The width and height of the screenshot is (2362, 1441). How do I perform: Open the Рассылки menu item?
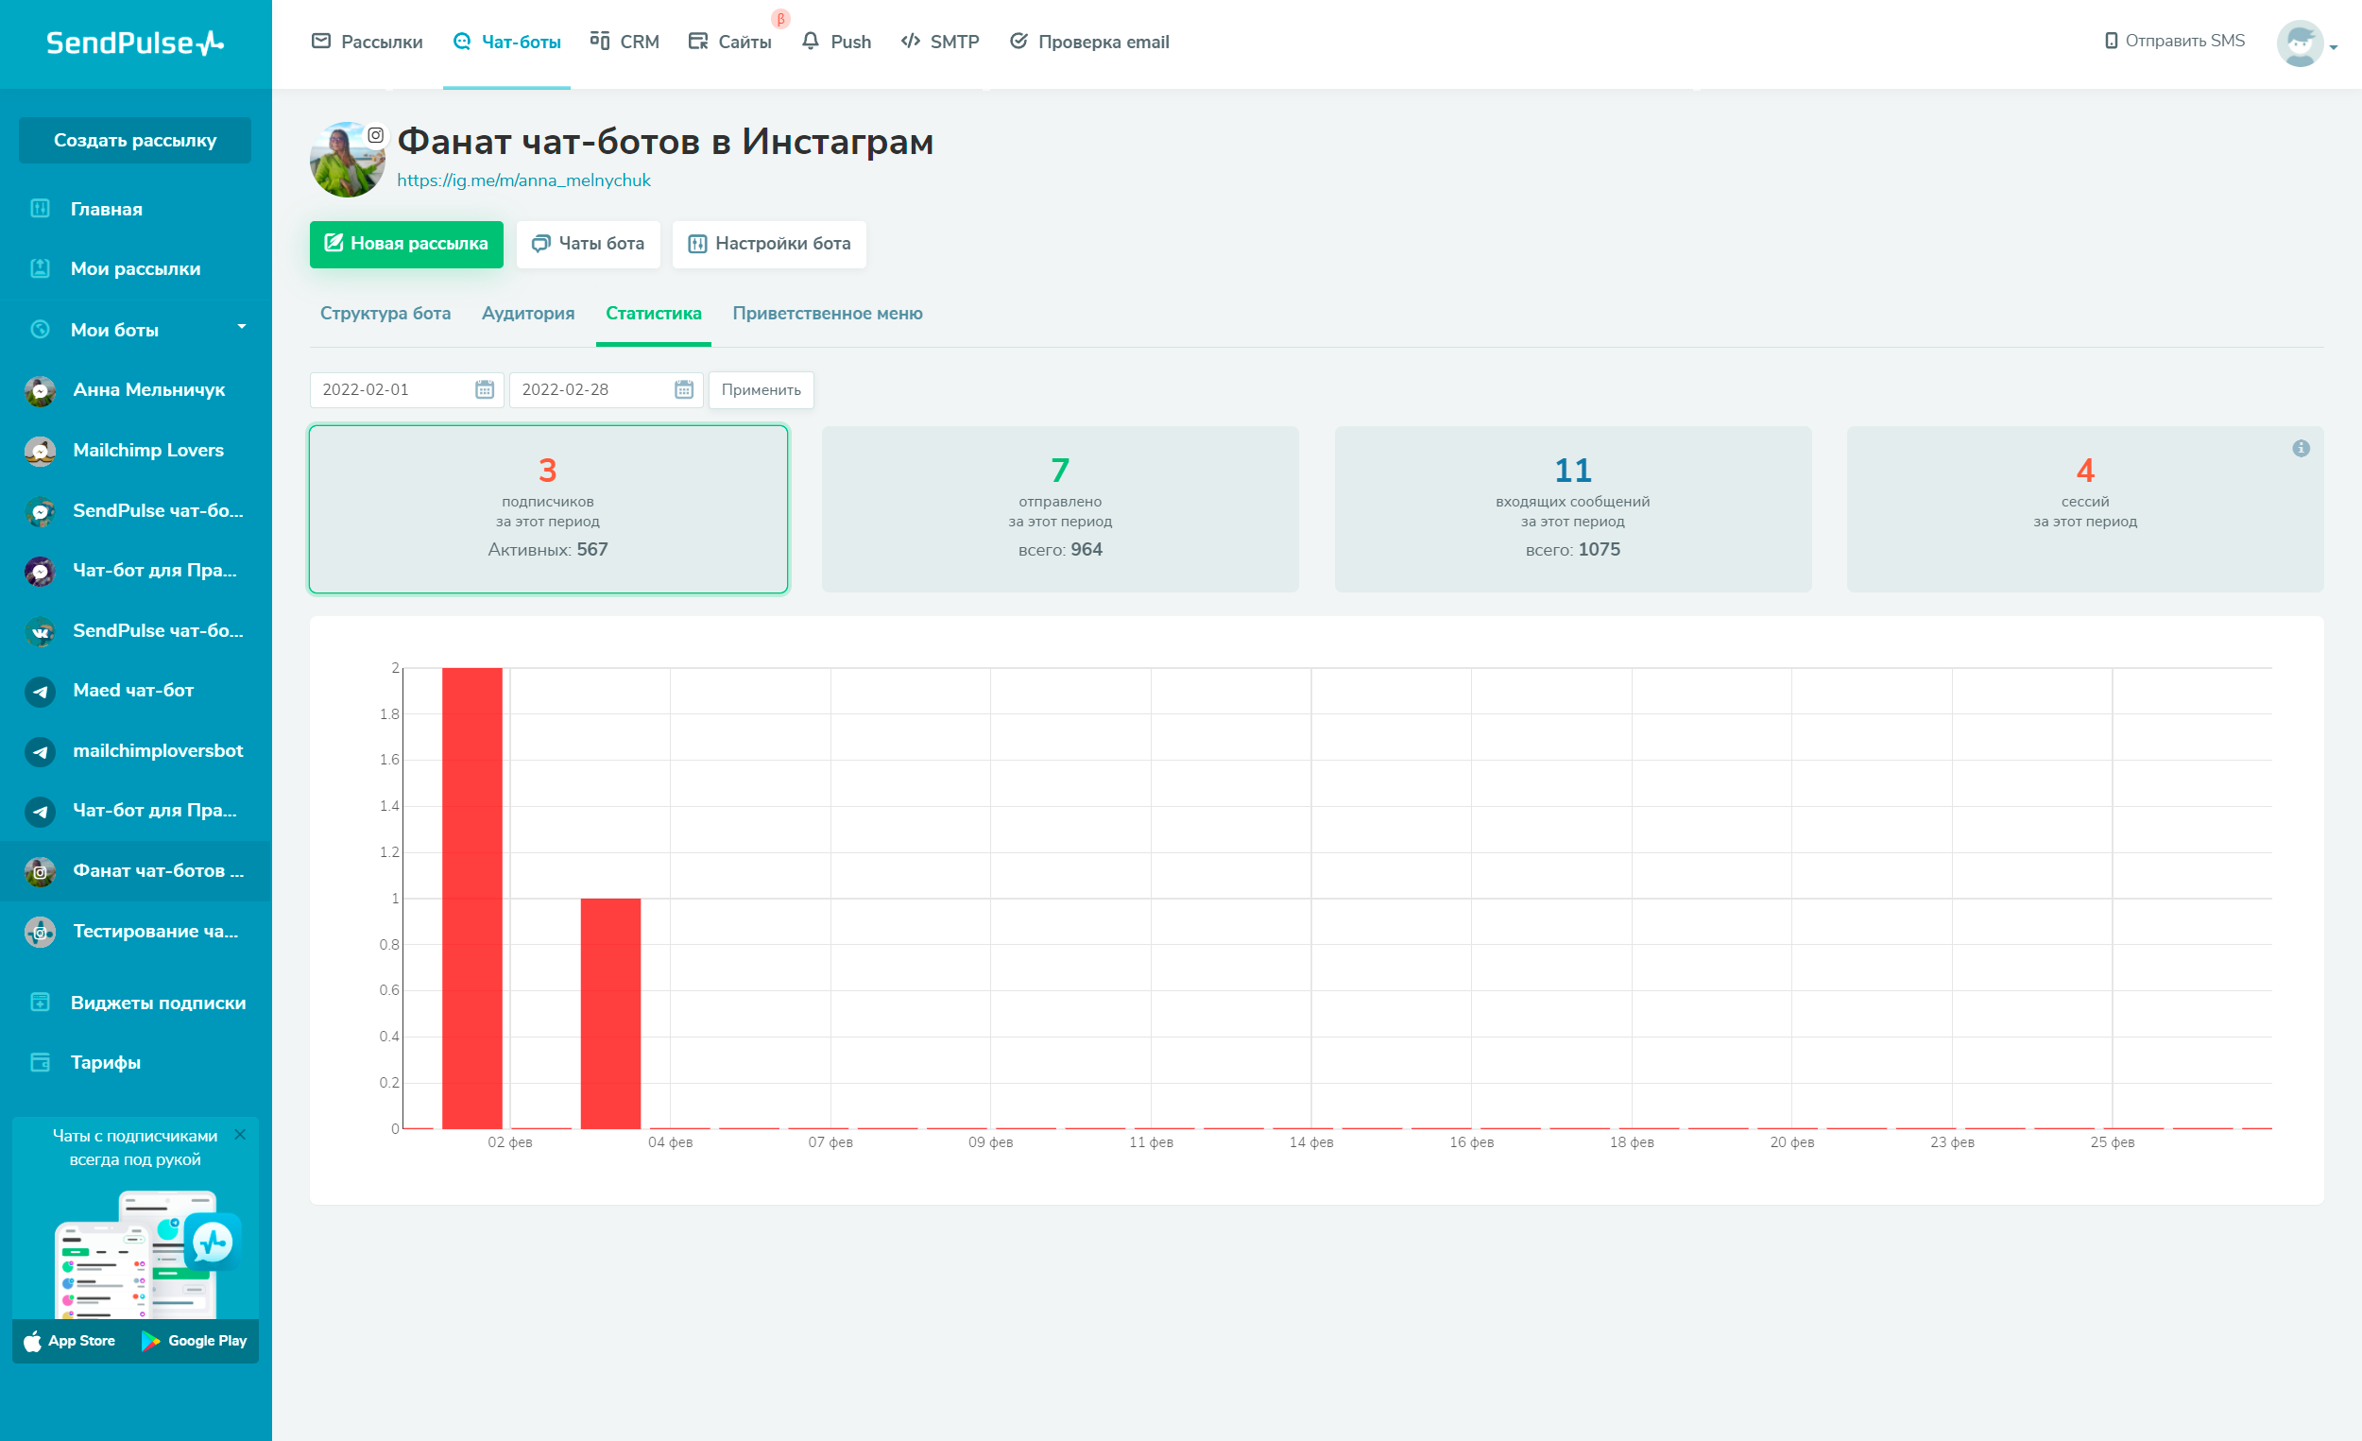tap(368, 43)
